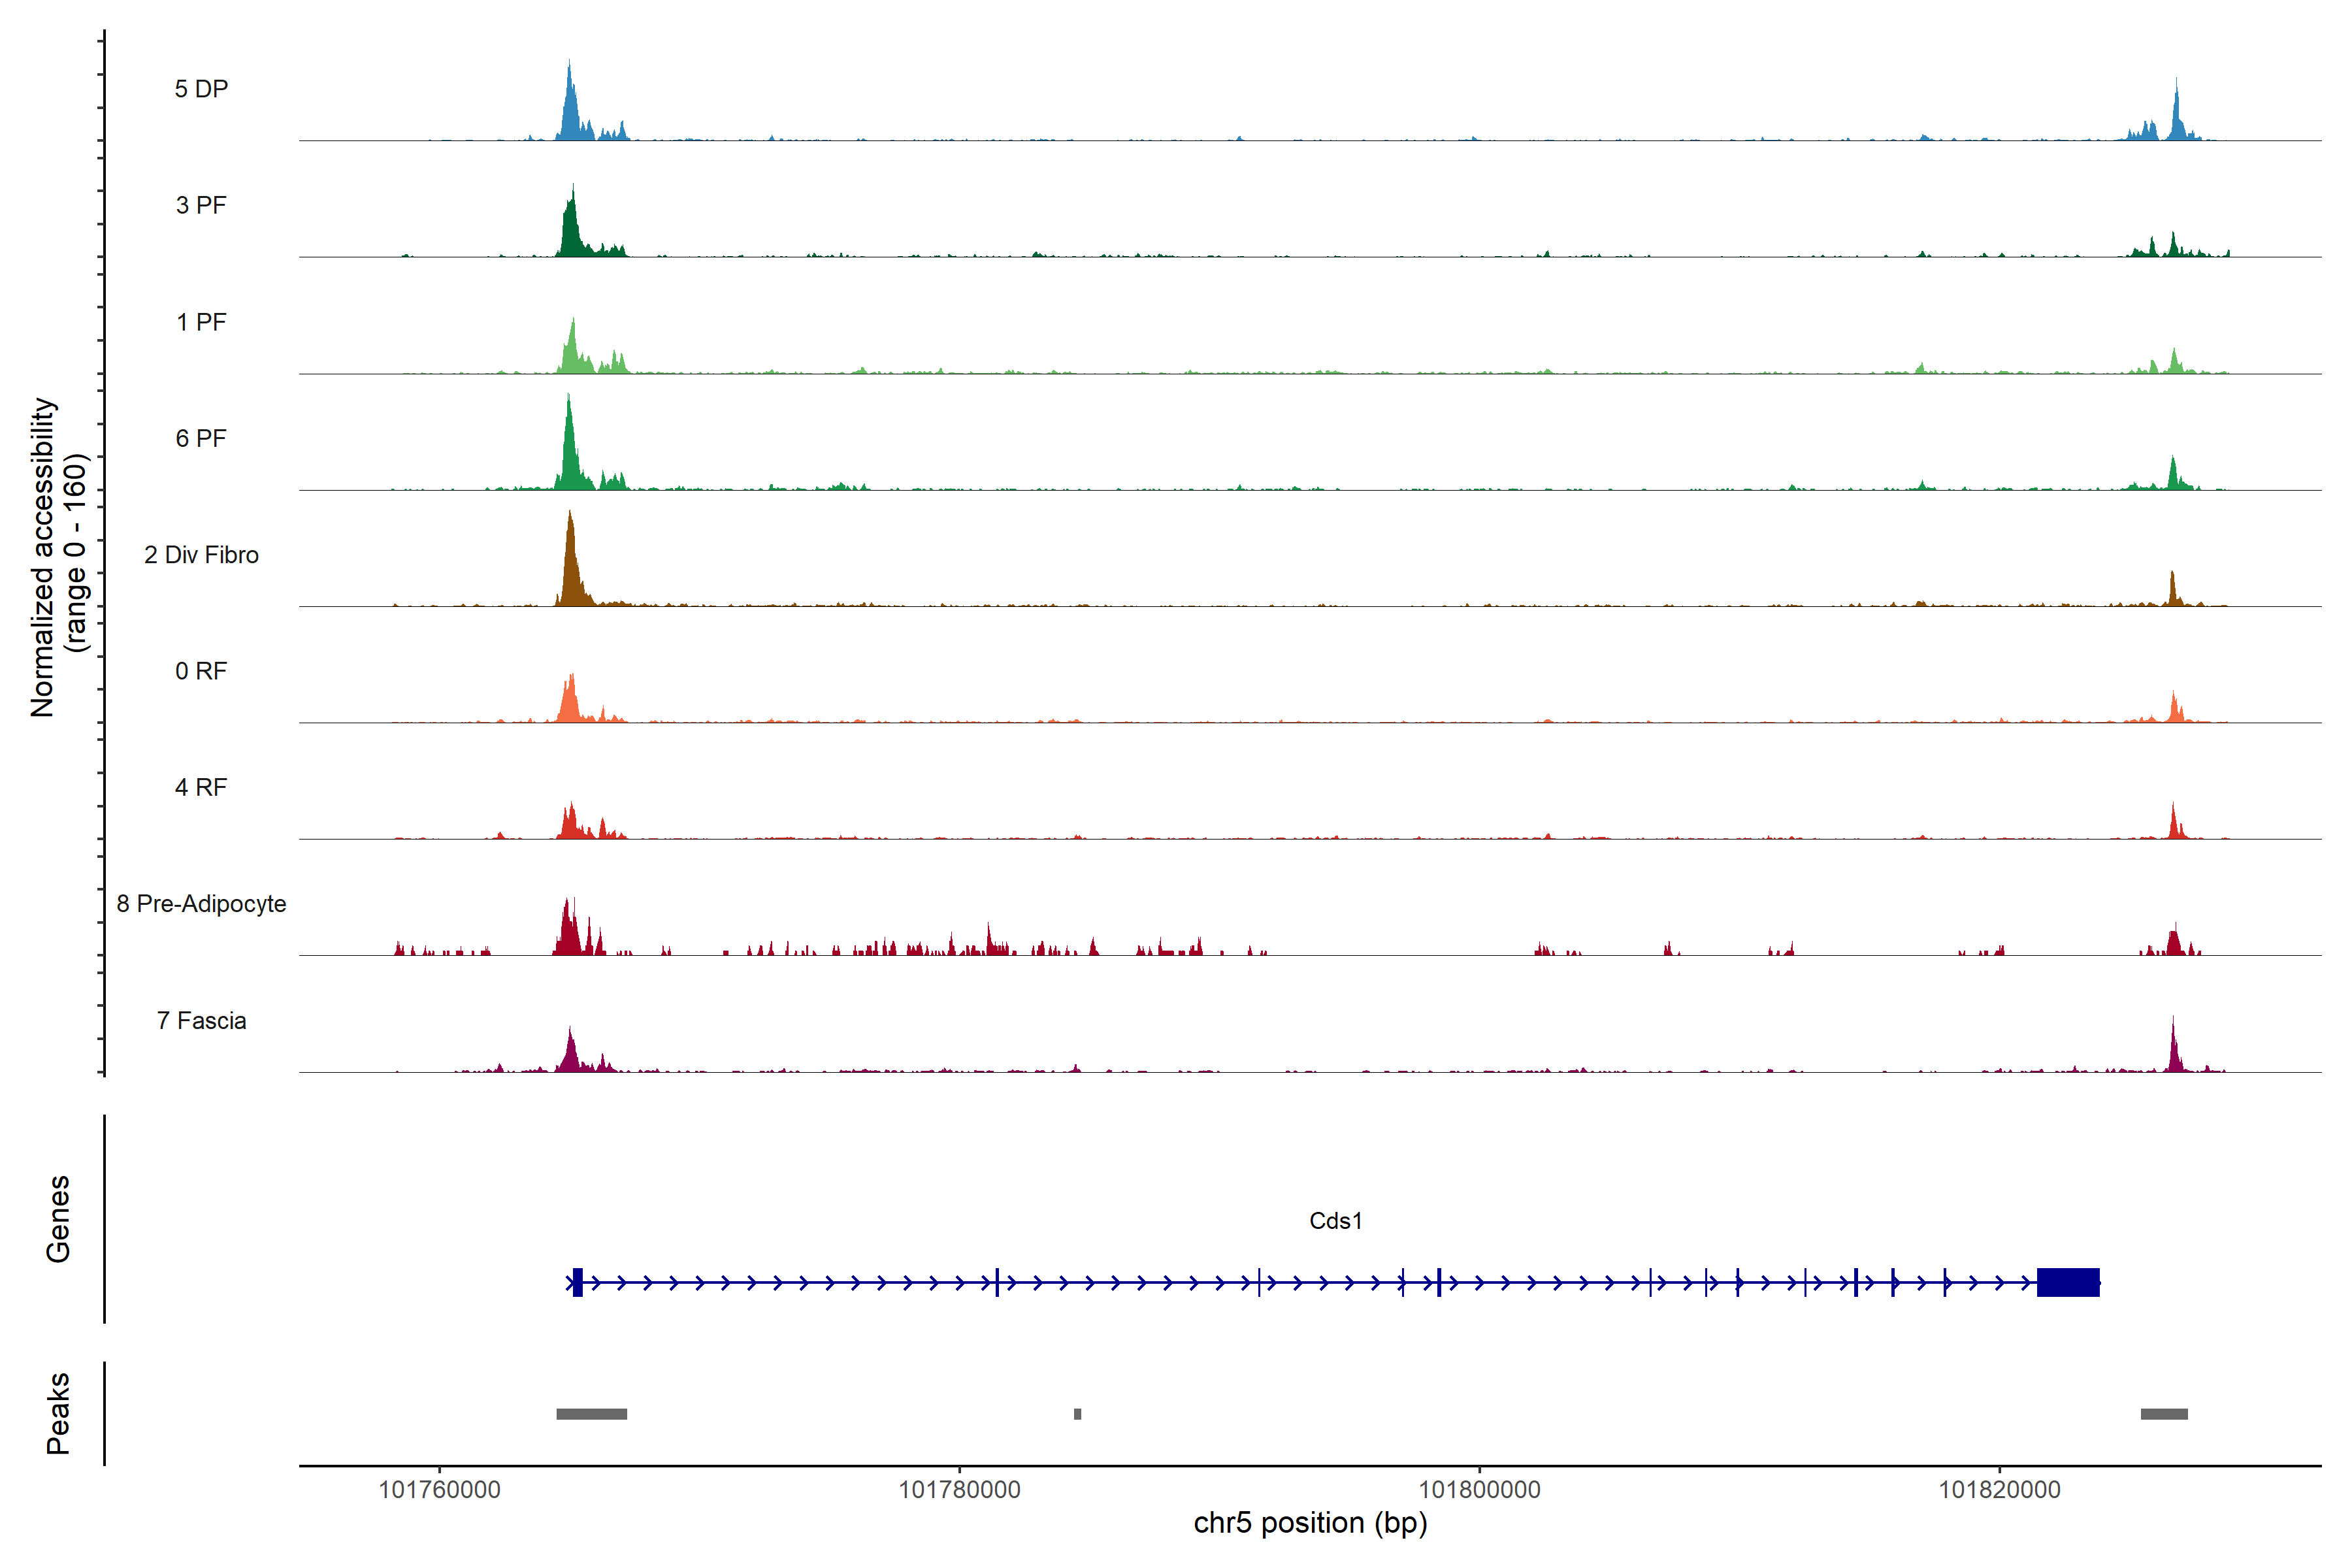Viewport: 2352px width, 1568px height.
Task: Click the 8 Pre-Adipocyte label
Action: 201,904
